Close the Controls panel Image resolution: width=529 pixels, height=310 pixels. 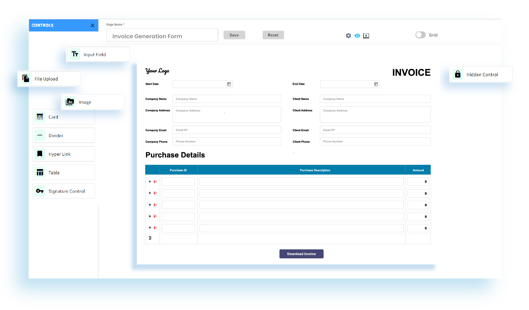coord(93,25)
